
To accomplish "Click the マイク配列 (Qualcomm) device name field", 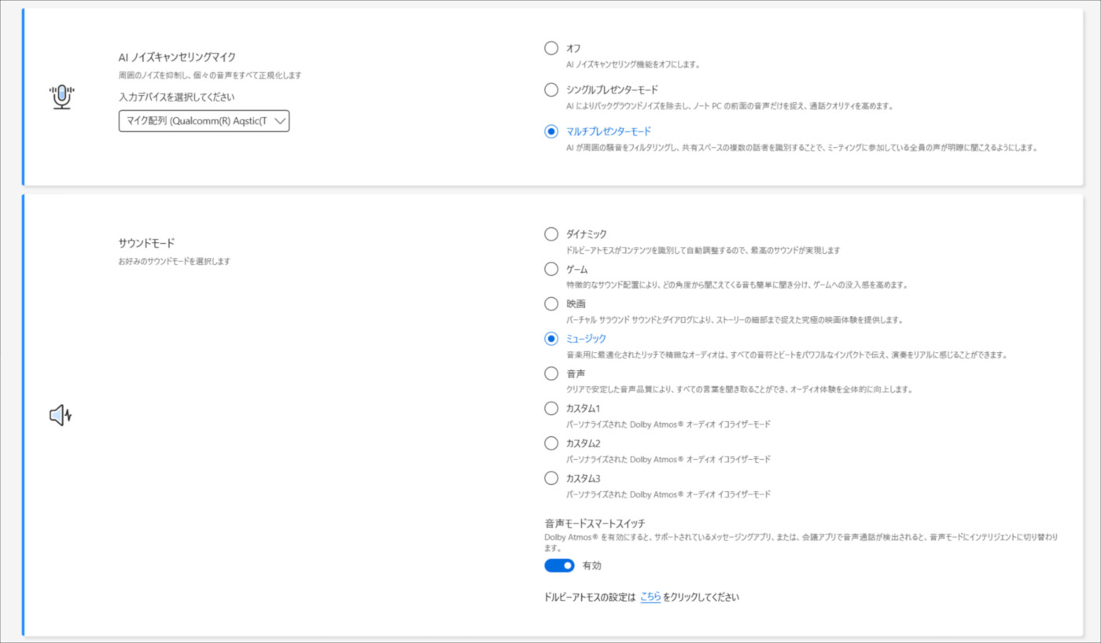I will (x=197, y=121).
